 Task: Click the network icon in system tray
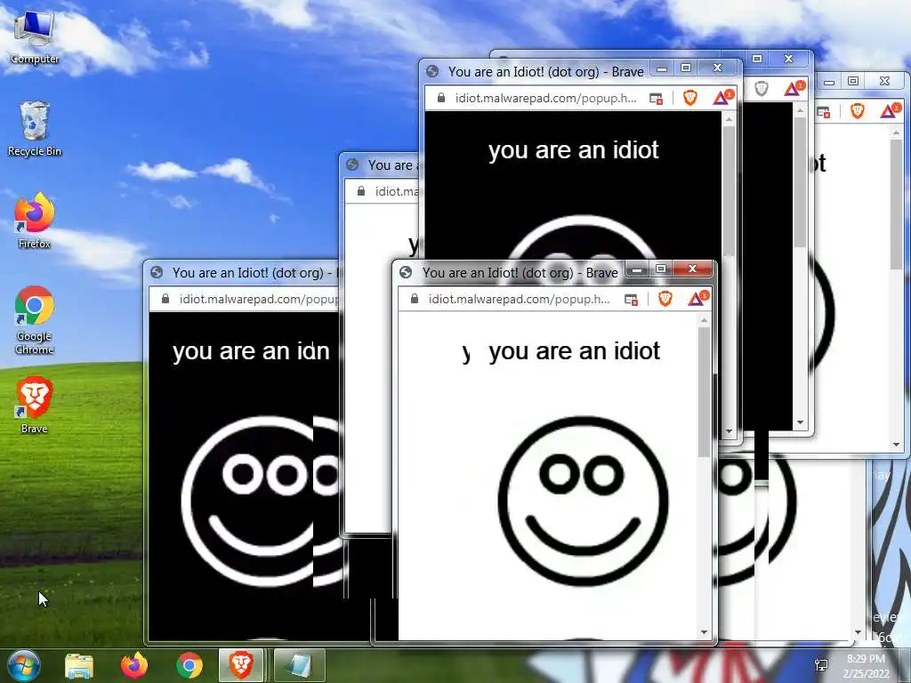(x=821, y=664)
